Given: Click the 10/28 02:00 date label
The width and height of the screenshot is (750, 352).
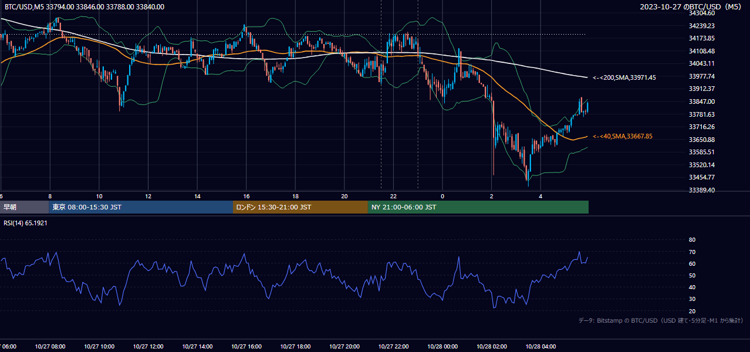Looking at the screenshot, I should click(492, 347).
